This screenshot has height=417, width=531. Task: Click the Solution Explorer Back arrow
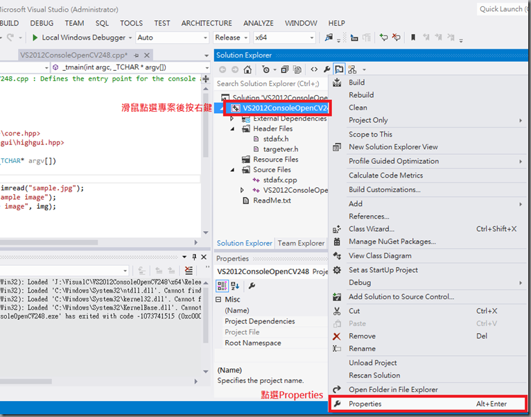[223, 69]
